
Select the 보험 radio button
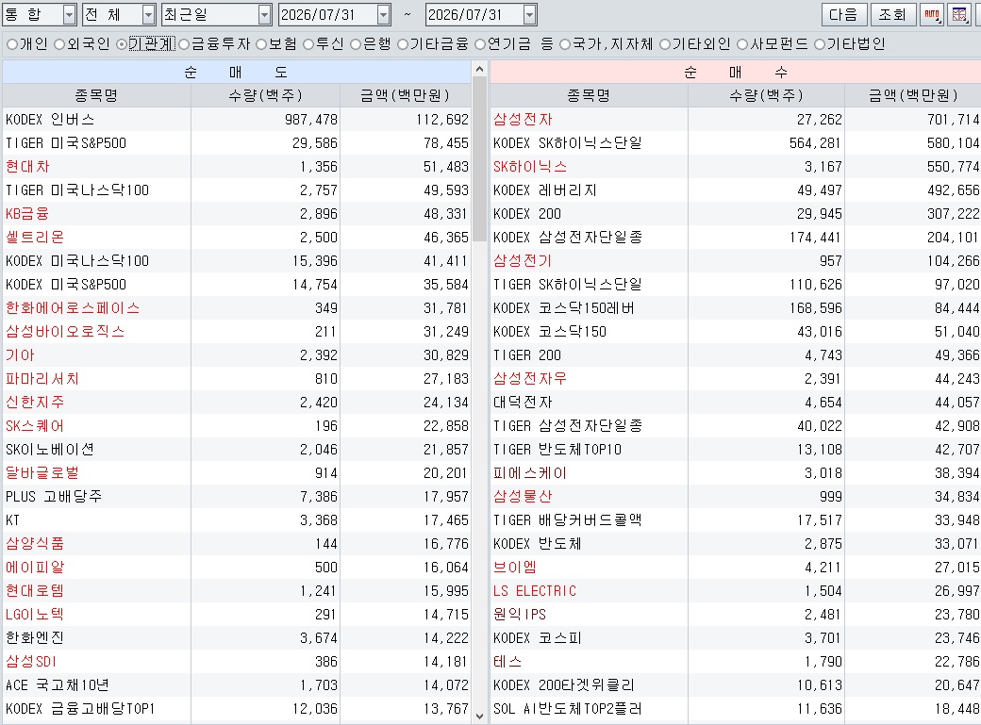(261, 44)
